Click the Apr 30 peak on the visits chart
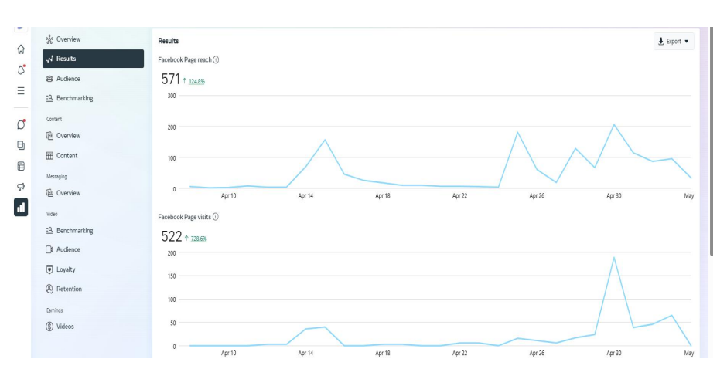 [614, 257]
